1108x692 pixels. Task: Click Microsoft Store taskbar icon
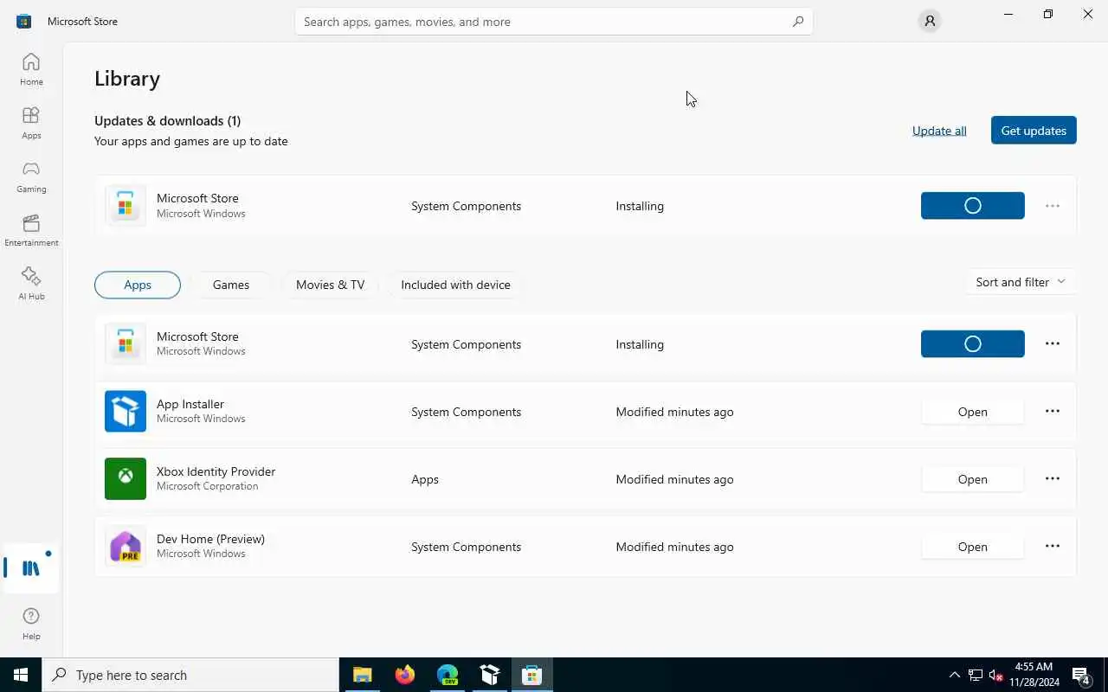tap(531, 675)
